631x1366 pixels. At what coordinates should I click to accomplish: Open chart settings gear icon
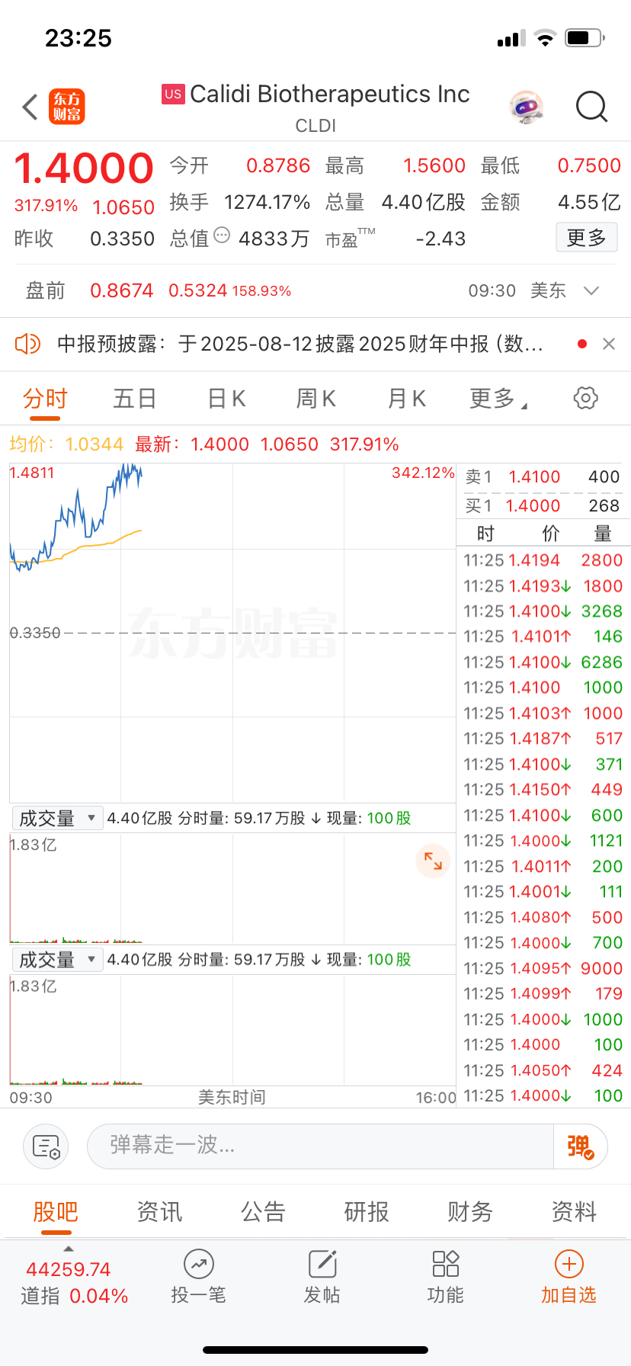point(585,398)
